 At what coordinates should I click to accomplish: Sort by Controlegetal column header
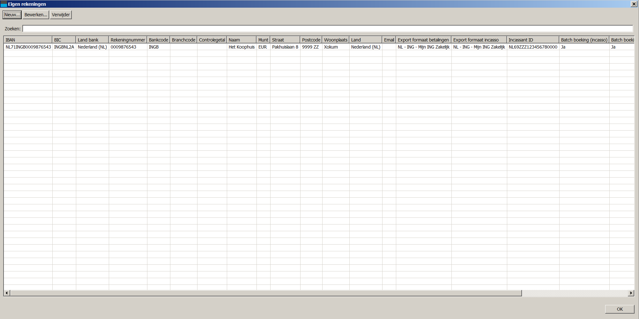pos(212,40)
